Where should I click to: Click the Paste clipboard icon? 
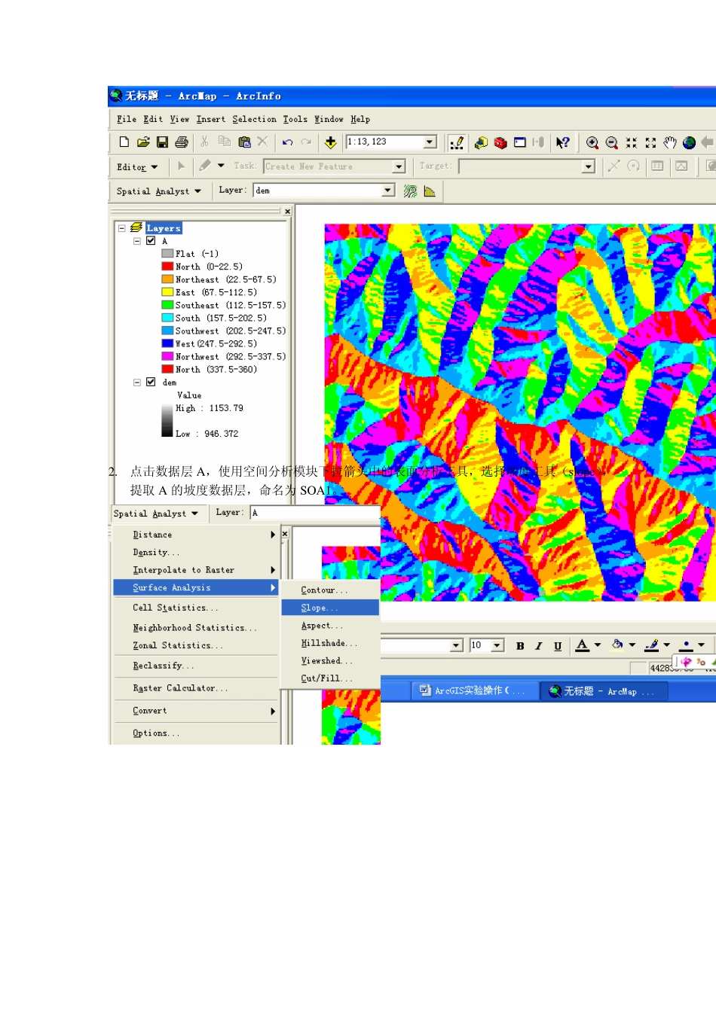point(243,142)
